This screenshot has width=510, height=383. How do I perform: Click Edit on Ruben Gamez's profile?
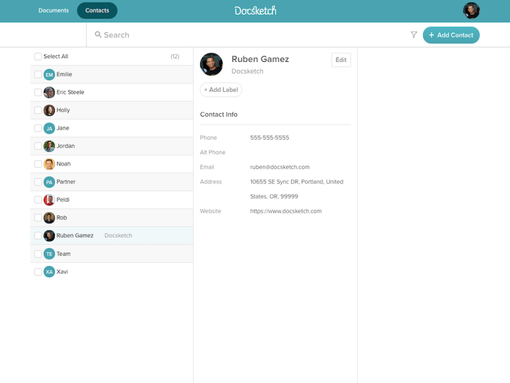pos(341,60)
